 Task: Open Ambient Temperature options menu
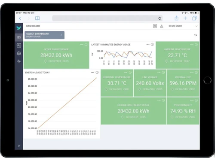click(x=192, y=45)
